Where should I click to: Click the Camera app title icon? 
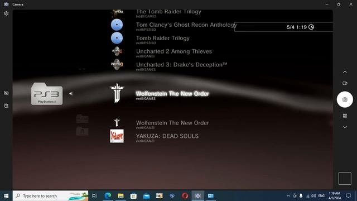coord(6,4)
